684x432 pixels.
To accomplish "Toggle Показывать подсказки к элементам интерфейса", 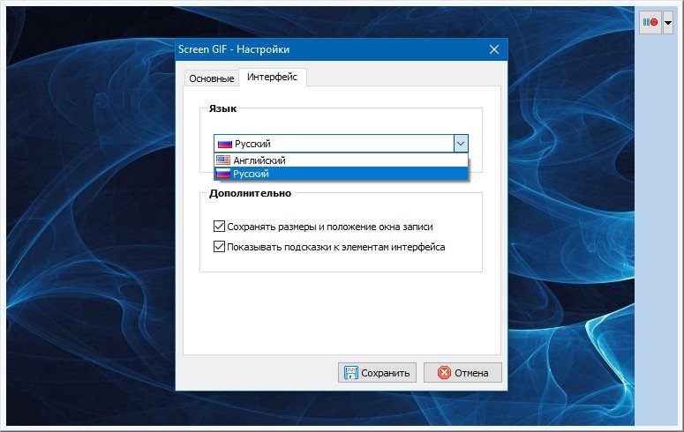I will click(x=329, y=247).
